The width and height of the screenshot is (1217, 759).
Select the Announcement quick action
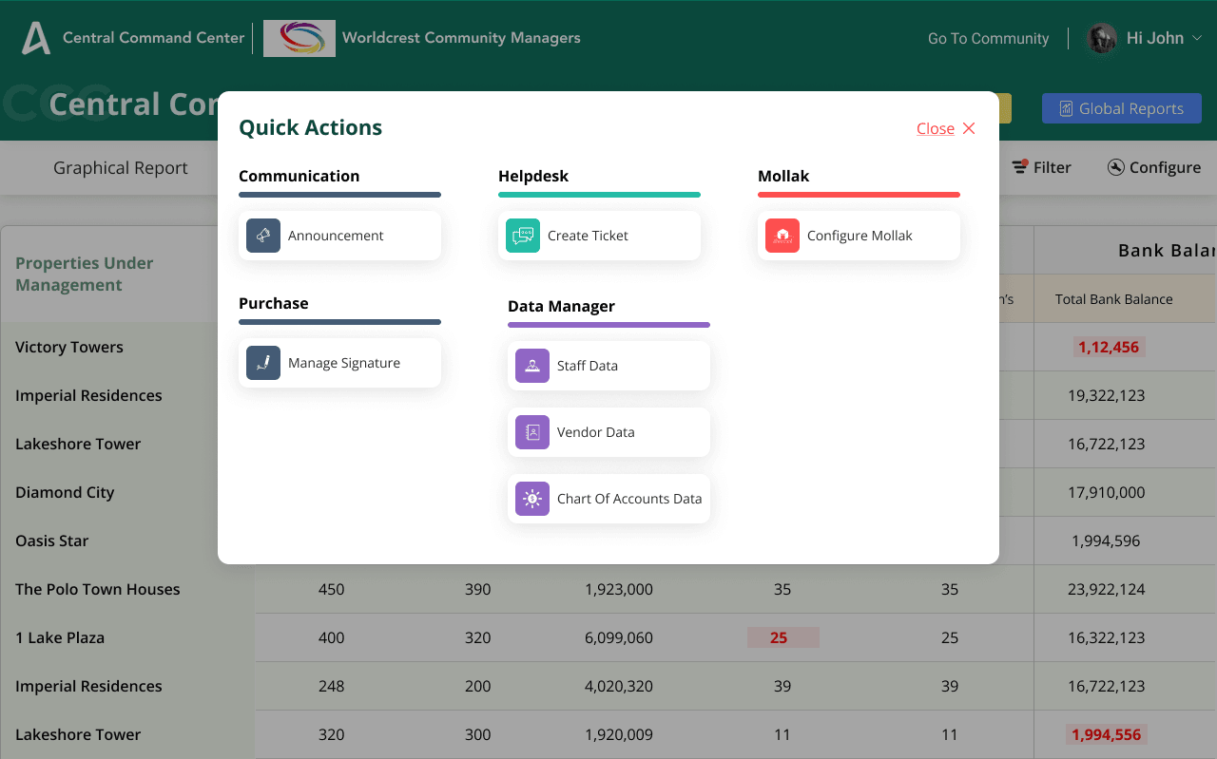click(x=339, y=236)
